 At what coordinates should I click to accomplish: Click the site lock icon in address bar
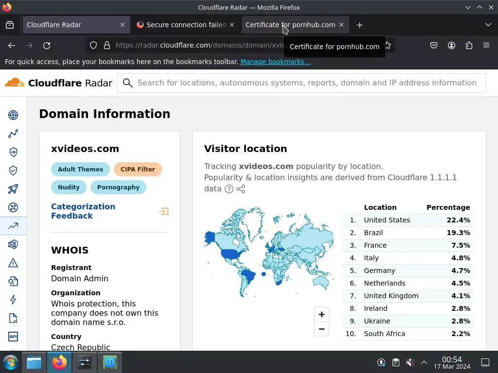pyautogui.click(x=107, y=45)
